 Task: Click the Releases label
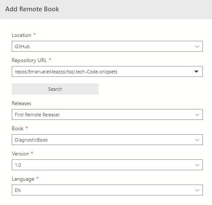tap(21, 103)
